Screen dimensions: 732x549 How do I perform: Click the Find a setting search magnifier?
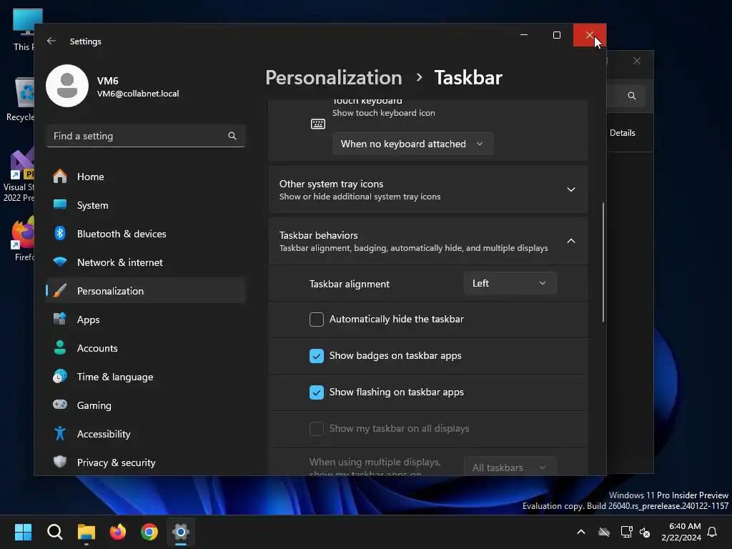232,136
